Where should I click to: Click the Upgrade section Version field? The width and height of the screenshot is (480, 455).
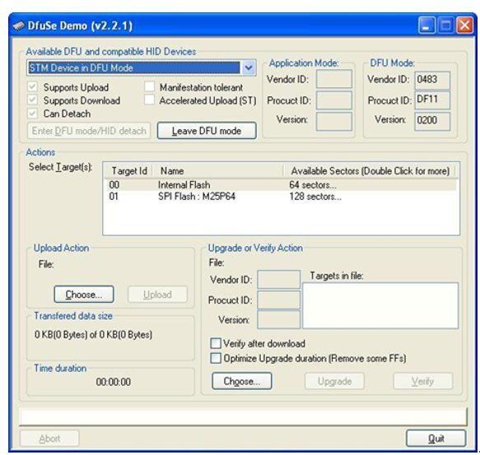278,320
